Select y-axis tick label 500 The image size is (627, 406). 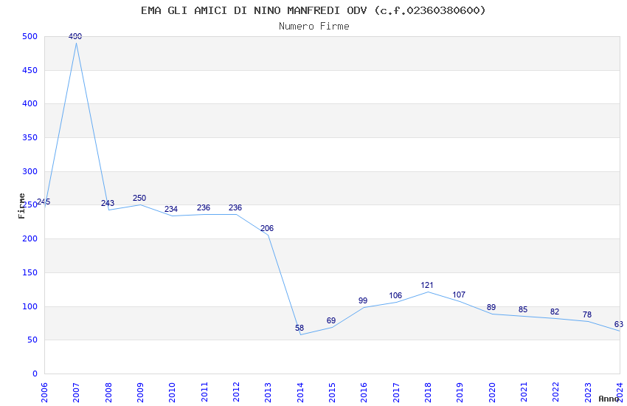tap(30, 36)
